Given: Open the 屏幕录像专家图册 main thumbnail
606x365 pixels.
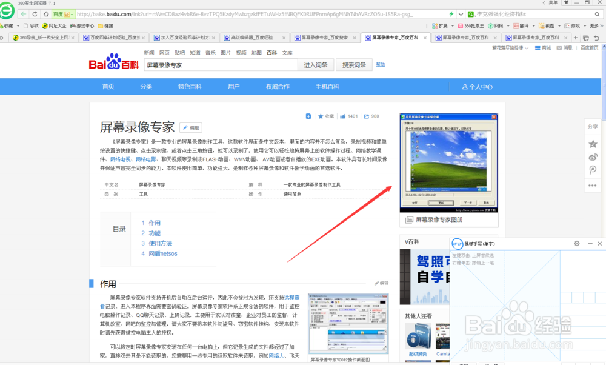Looking at the screenshot, I should pos(448,162).
